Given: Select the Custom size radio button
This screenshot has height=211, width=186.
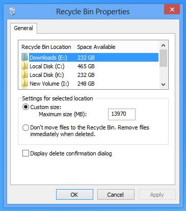Looking at the screenshot, I should pyautogui.click(x=25, y=107).
